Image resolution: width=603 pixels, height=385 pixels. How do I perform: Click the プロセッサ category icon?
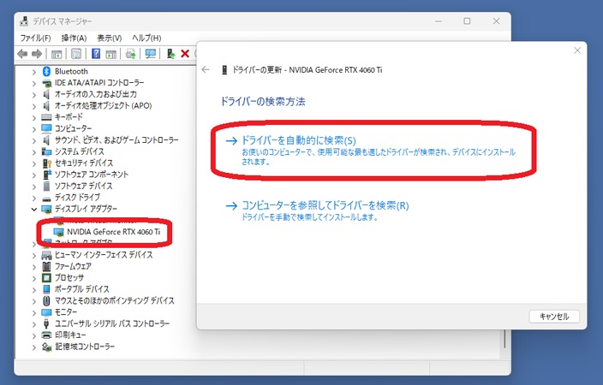point(46,278)
